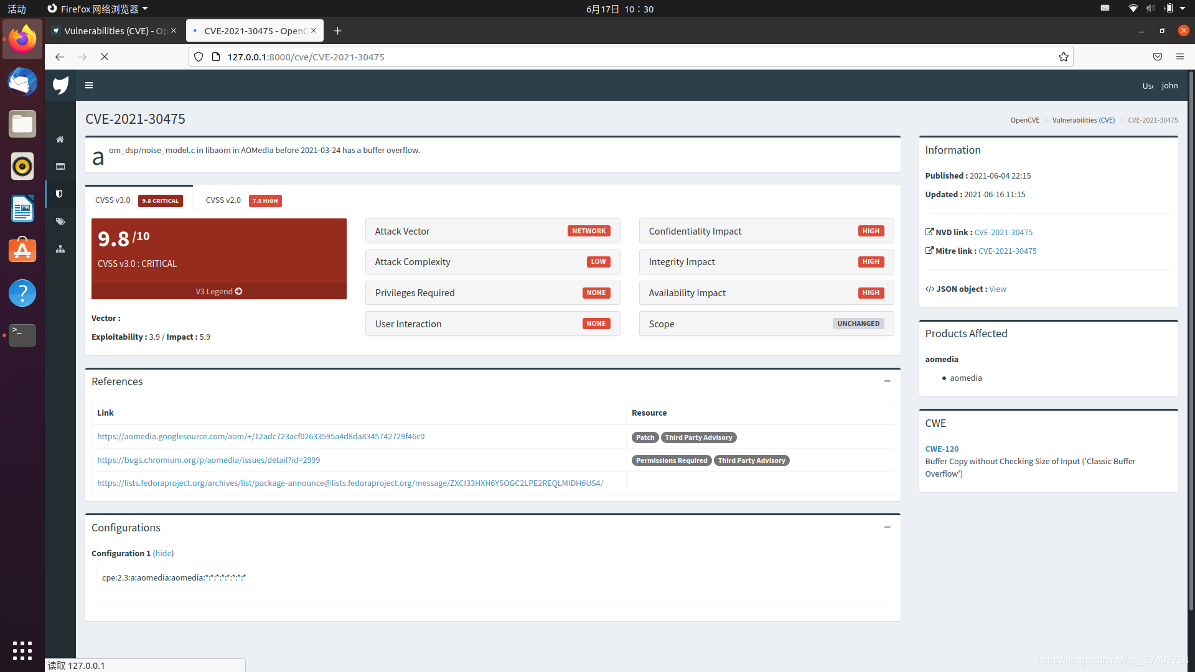Collapse the Configurations panel
This screenshot has height=672, width=1195.
pyautogui.click(x=887, y=527)
